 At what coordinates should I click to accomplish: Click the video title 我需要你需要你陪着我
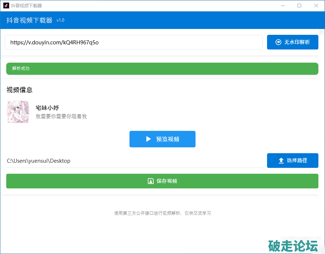pyautogui.click(x=61, y=117)
